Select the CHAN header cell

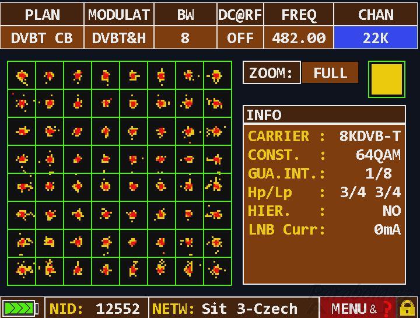376,15
